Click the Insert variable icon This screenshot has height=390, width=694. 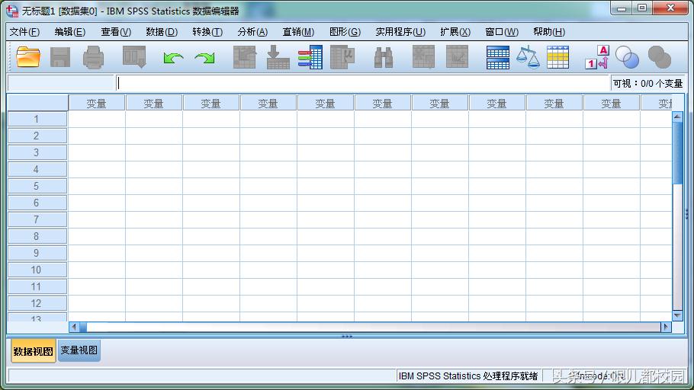tap(458, 57)
